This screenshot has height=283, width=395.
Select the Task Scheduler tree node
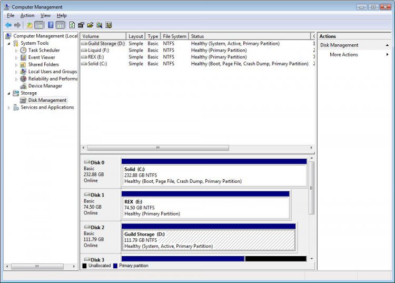[x=44, y=50]
